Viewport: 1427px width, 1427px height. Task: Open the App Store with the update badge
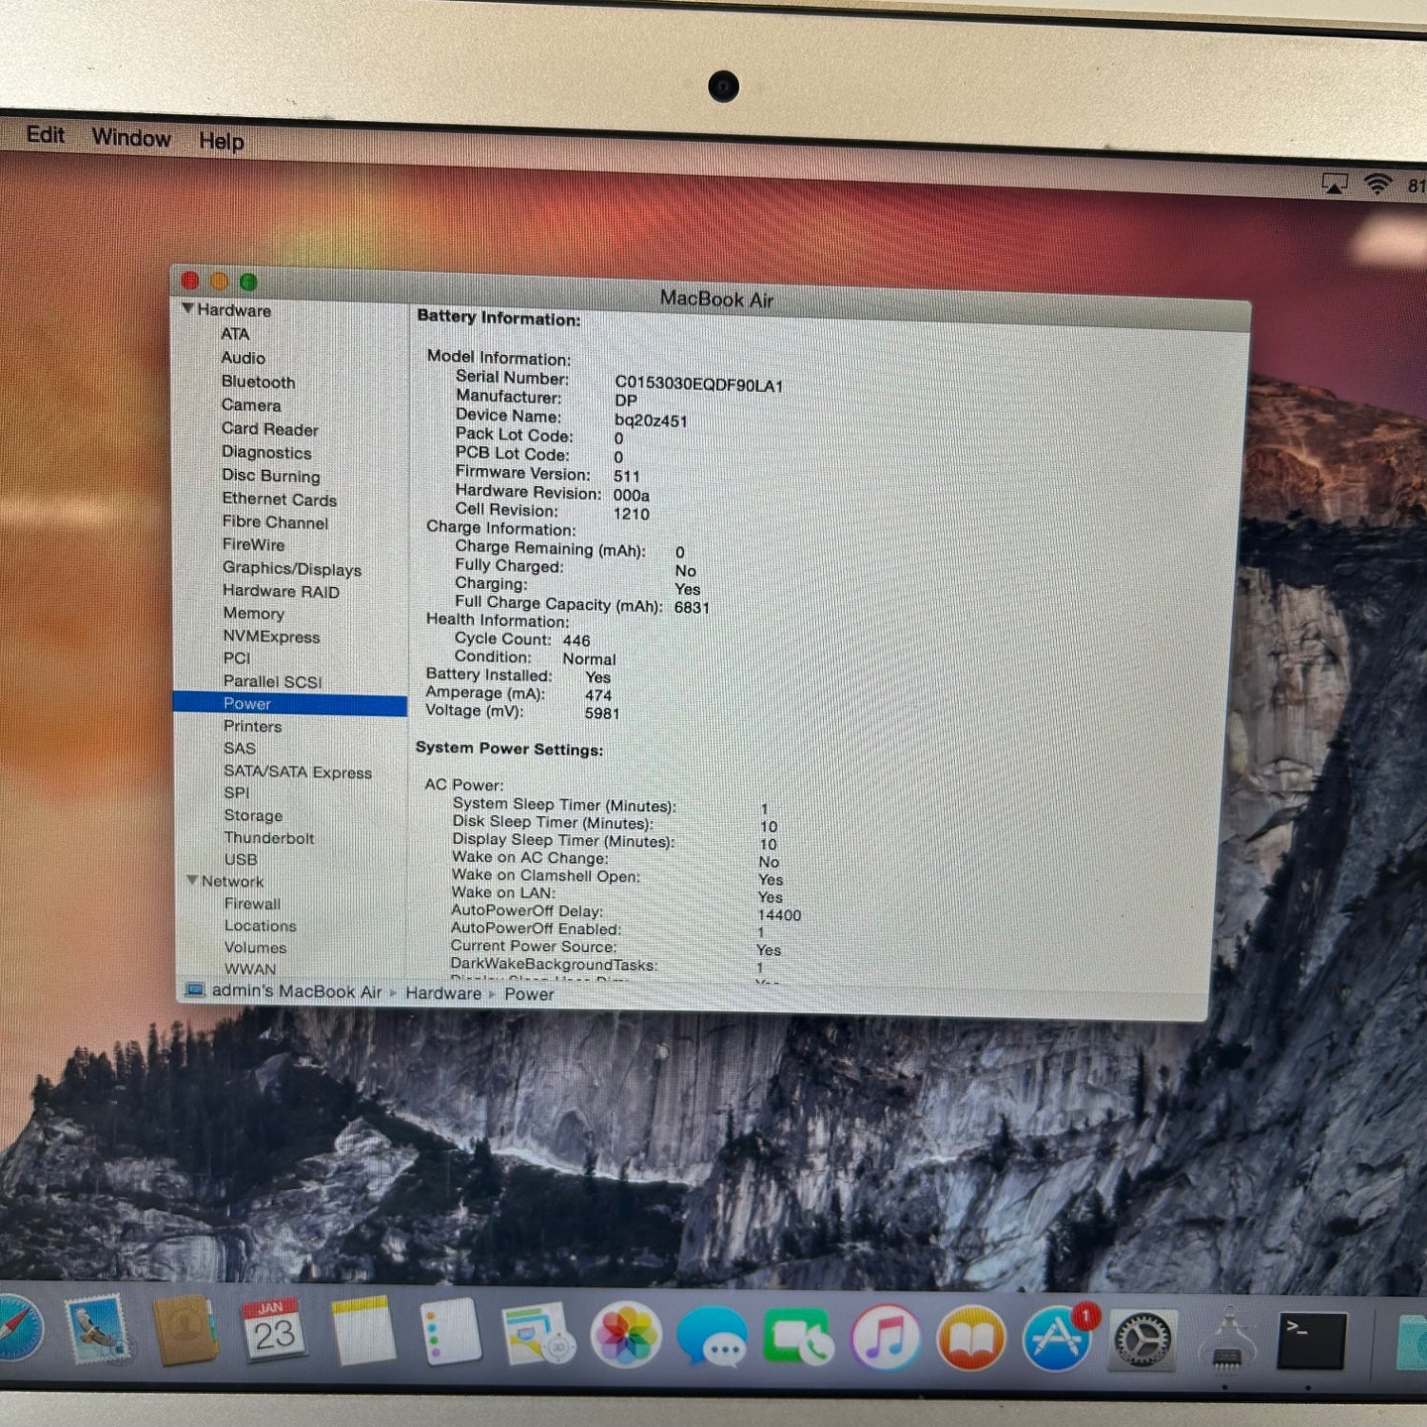point(1057,1338)
